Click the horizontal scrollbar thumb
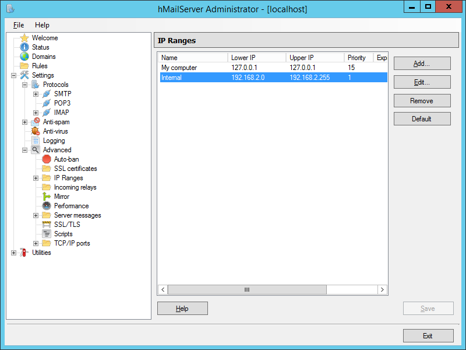Screen dimensions: 466x350 (247, 289)
